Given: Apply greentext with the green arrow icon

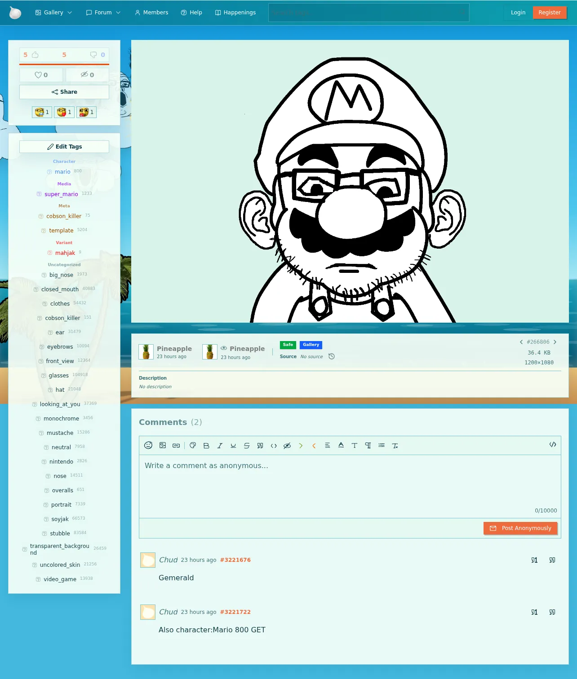Looking at the screenshot, I should pos(301,446).
